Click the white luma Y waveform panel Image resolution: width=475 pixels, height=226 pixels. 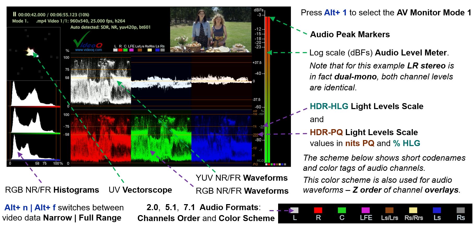(101, 81)
